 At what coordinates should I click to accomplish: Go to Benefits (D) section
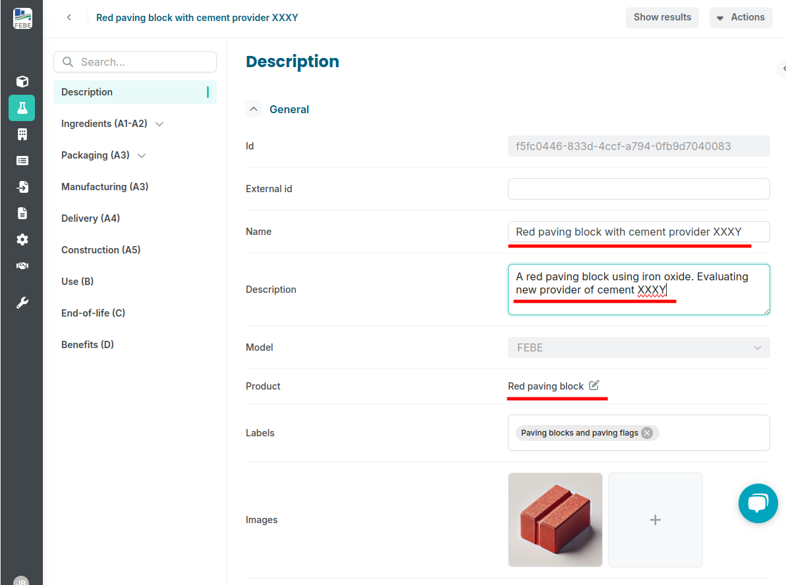pyautogui.click(x=88, y=345)
